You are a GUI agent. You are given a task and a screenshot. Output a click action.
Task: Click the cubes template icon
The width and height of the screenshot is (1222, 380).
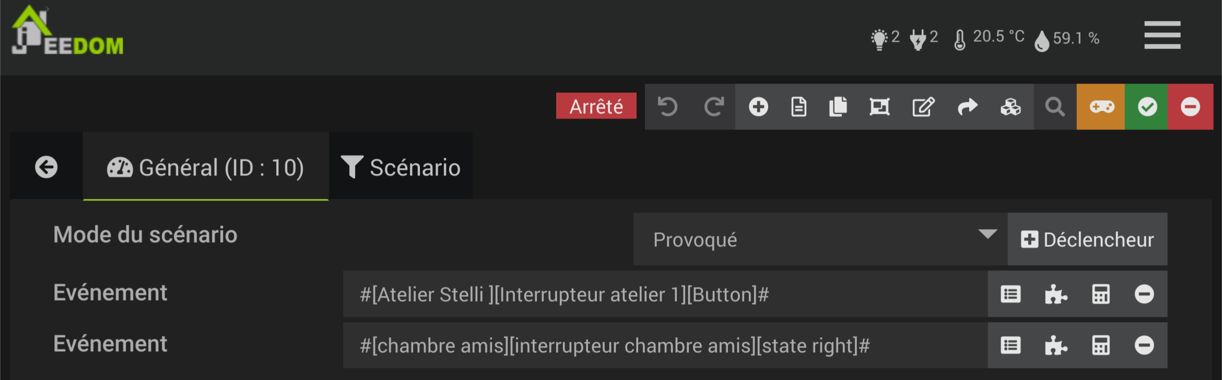pyautogui.click(x=1011, y=107)
